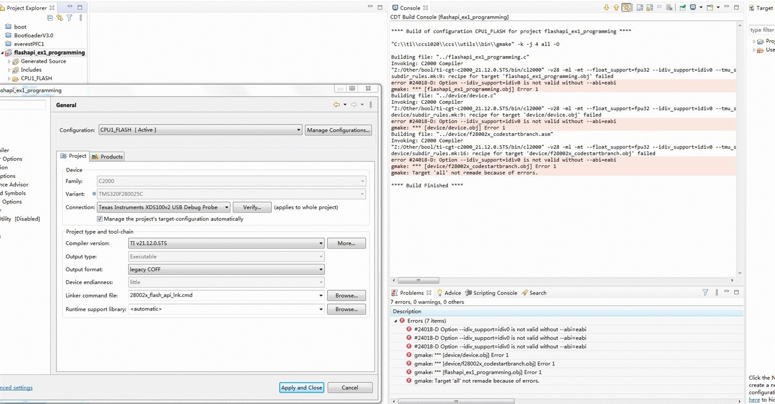Expand the Includes node
This screenshot has width=775, height=404.
pyautogui.click(x=9, y=70)
